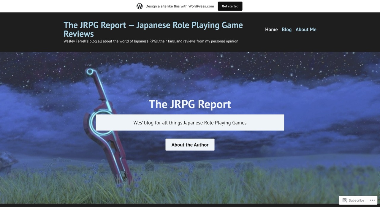Viewport: 380px width, 207px height.
Task: Click the tagline under the site title
Action: point(151,41)
